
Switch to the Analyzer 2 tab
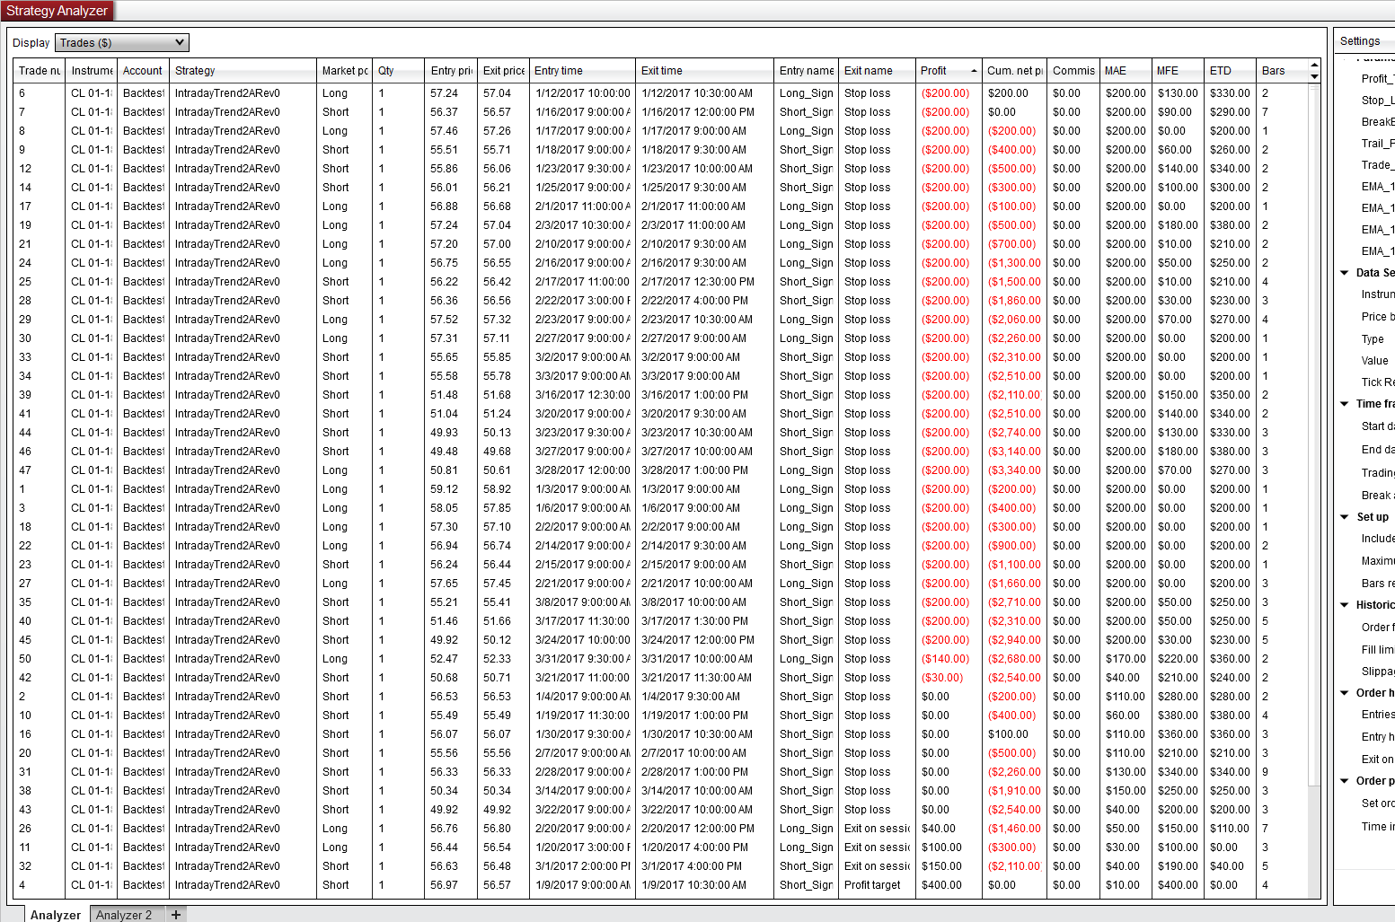124,915
